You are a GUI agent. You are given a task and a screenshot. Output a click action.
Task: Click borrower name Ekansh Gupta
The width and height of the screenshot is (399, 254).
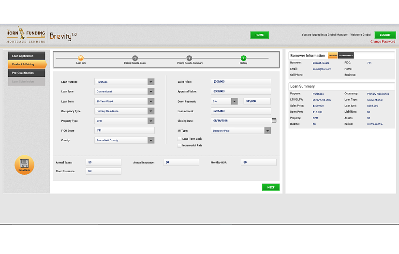tap(321, 63)
